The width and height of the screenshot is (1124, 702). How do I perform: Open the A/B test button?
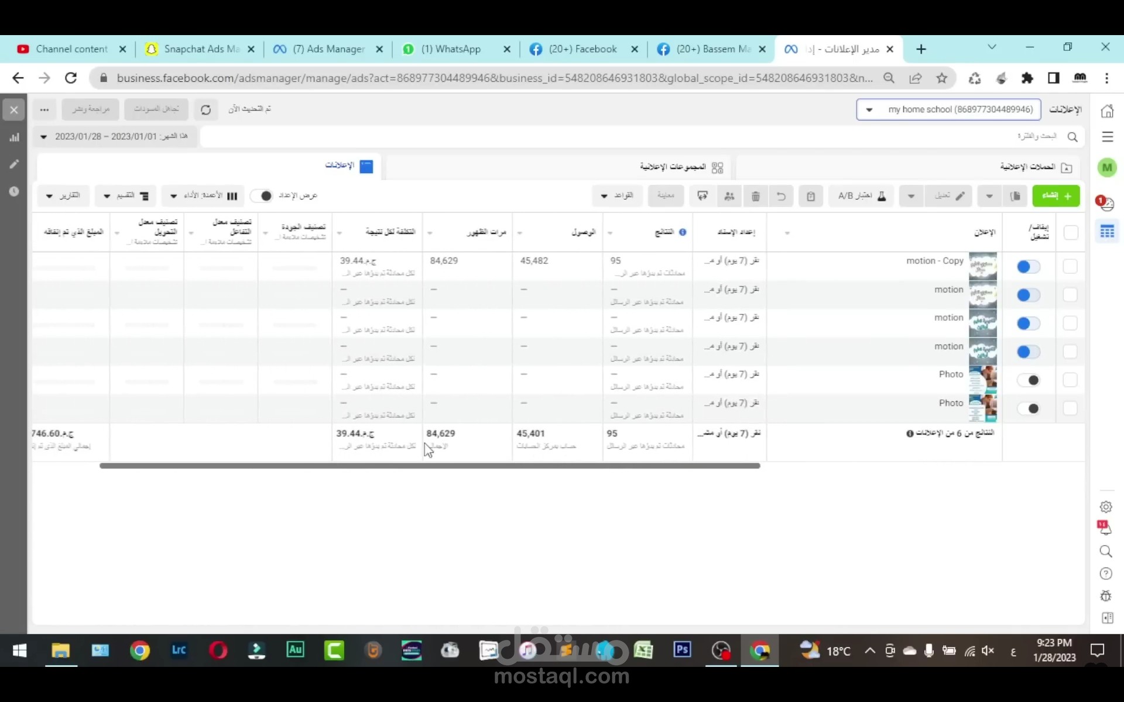point(861,196)
